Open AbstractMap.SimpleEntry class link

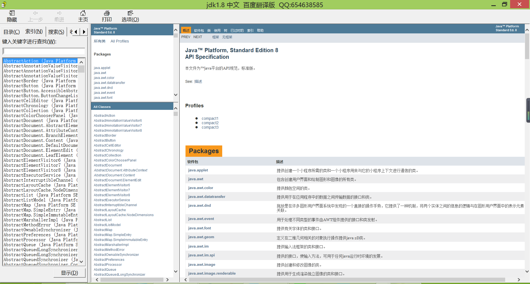point(113,235)
